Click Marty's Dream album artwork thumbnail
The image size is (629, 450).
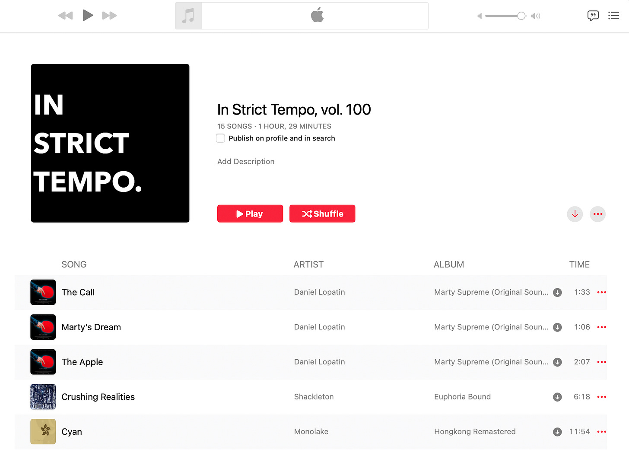click(43, 327)
